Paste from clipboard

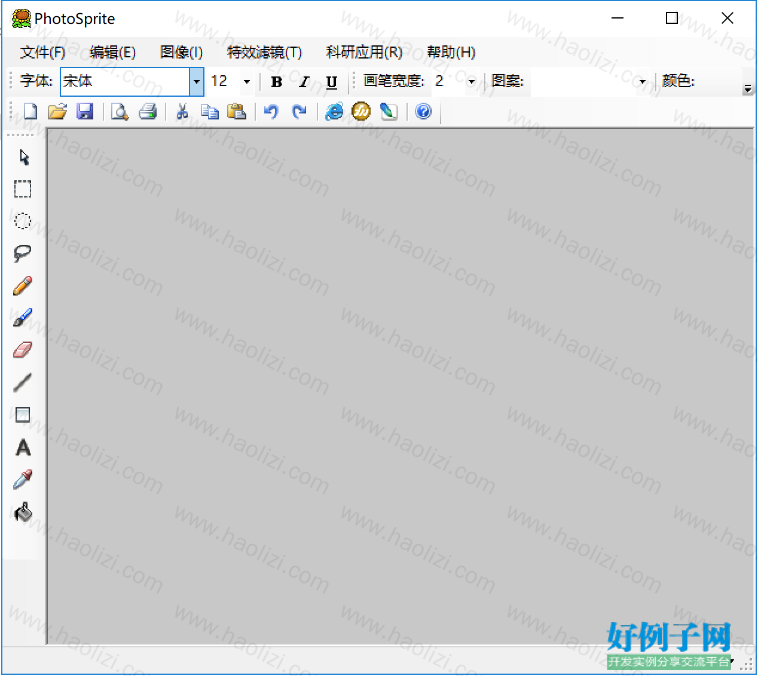tap(237, 112)
